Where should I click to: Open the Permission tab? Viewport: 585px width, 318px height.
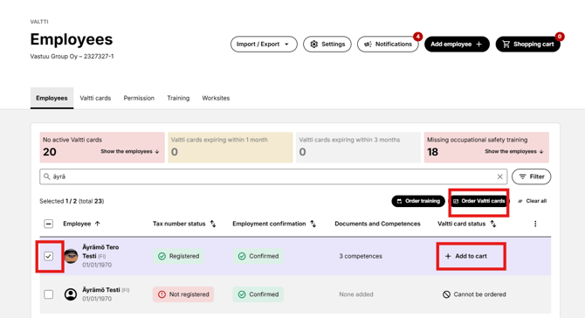139,98
